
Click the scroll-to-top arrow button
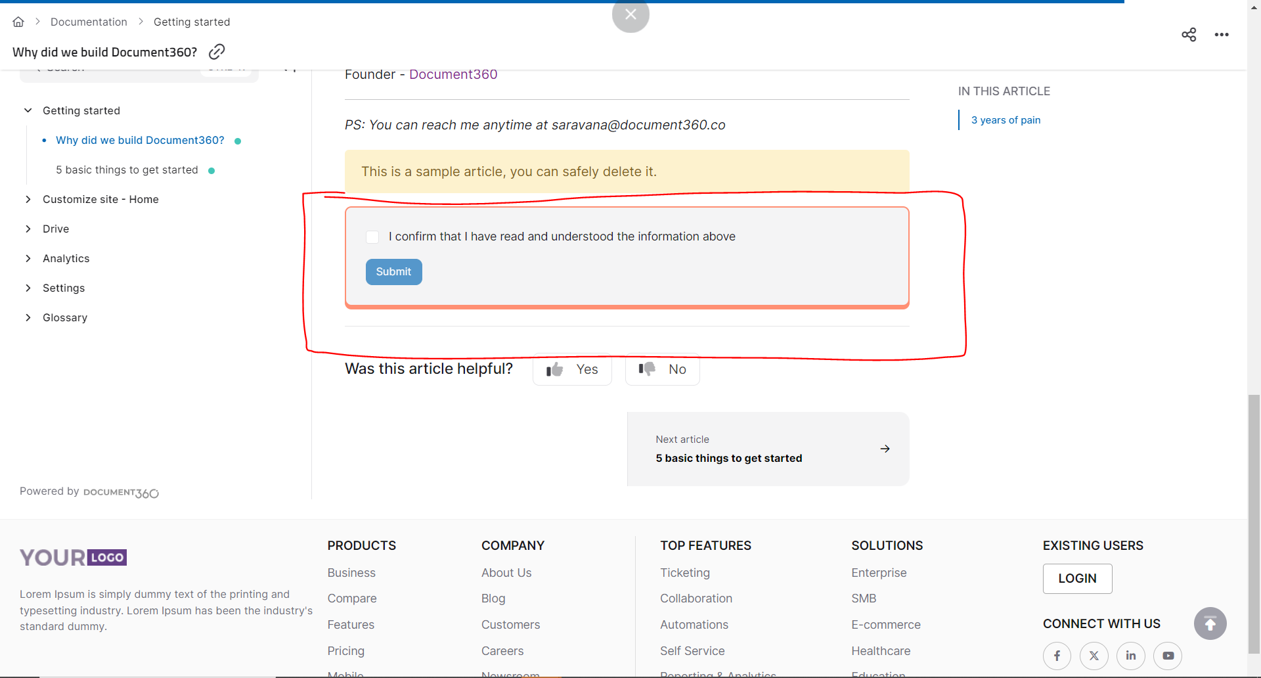(x=1210, y=623)
